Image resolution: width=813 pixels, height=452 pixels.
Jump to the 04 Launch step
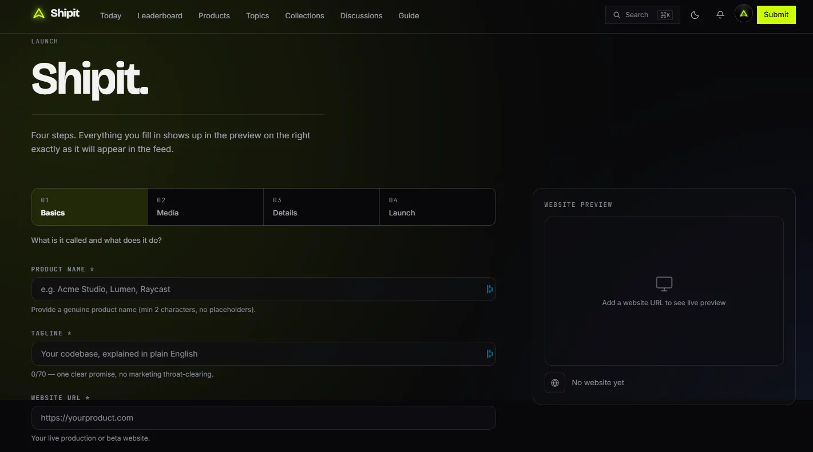click(x=438, y=207)
